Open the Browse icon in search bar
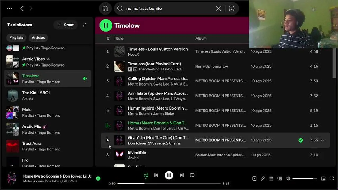 (x=231, y=8)
